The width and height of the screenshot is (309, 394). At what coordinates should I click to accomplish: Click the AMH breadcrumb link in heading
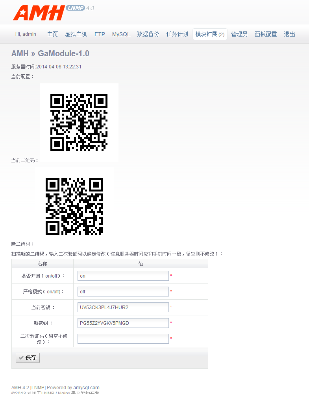click(x=20, y=53)
